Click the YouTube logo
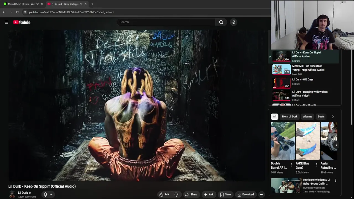This screenshot has width=354, height=199. pos(22,22)
